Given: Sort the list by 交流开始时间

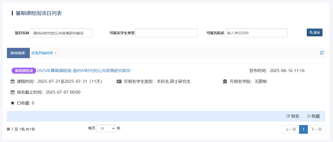Looking at the screenshot, I should (x=42, y=53).
